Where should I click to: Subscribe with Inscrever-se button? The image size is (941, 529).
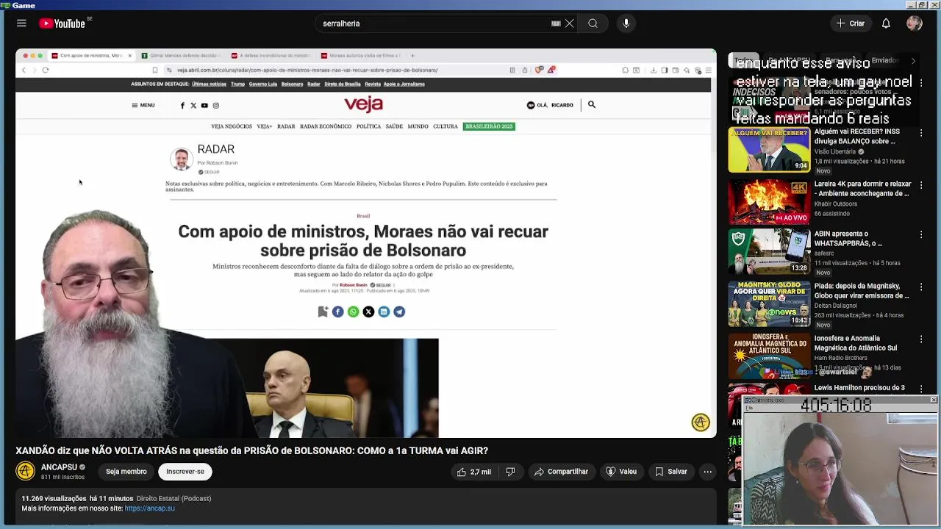[185, 472]
